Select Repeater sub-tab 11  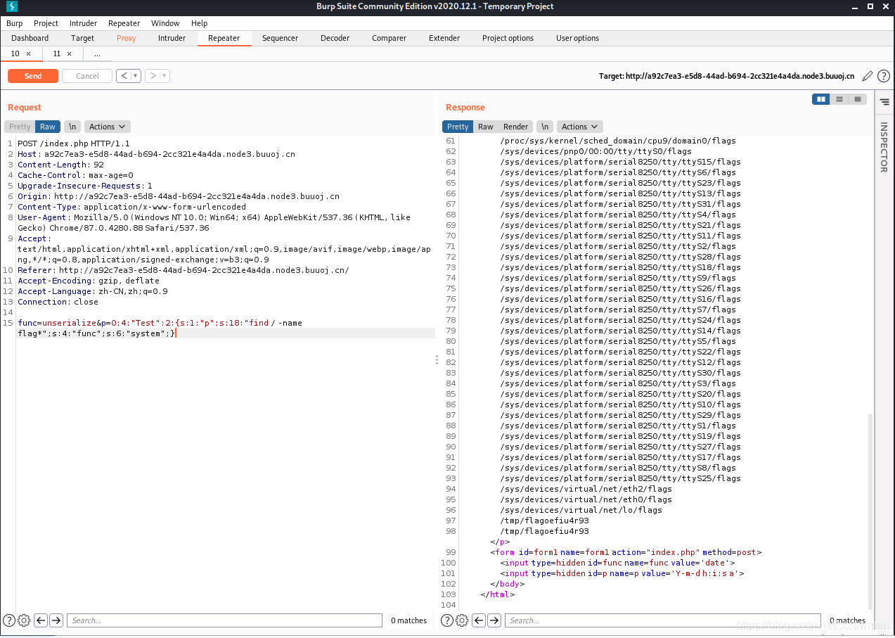coord(57,53)
